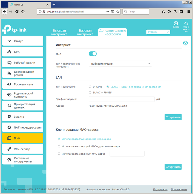
Task: Click the Префикс адреса input field
Action: (121, 99)
